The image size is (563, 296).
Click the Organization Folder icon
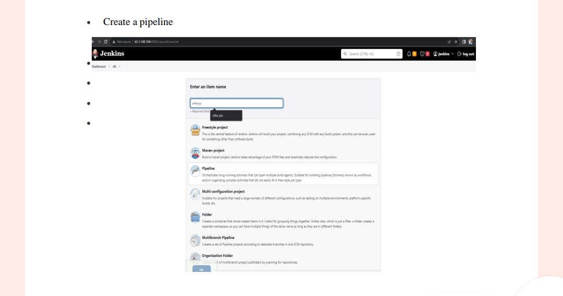[x=195, y=257]
